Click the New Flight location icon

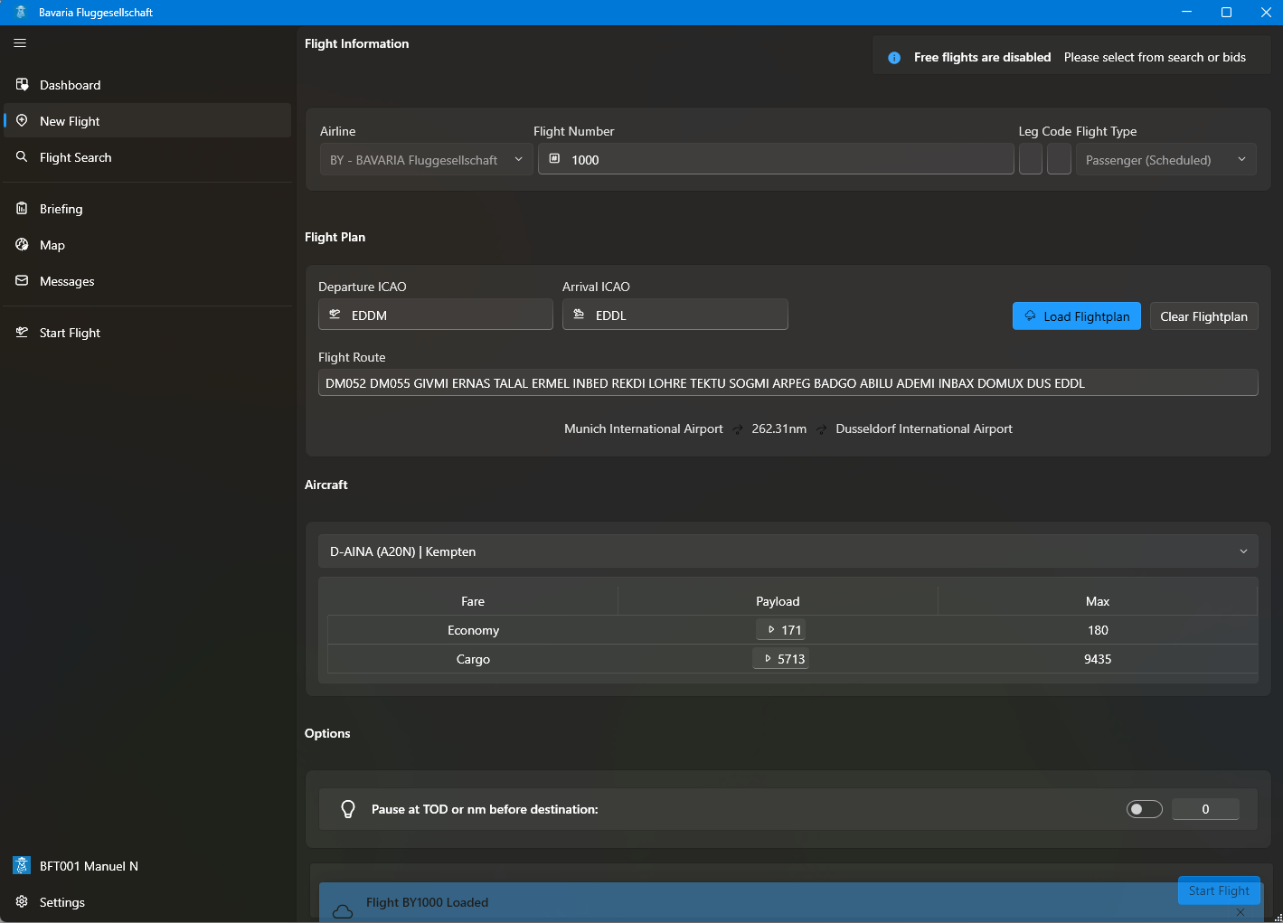(x=22, y=120)
